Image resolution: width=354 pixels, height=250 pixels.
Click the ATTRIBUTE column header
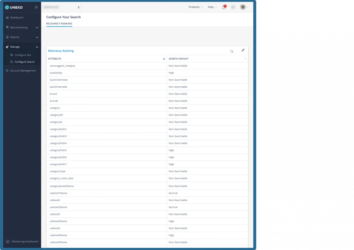click(x=55, y=59)
